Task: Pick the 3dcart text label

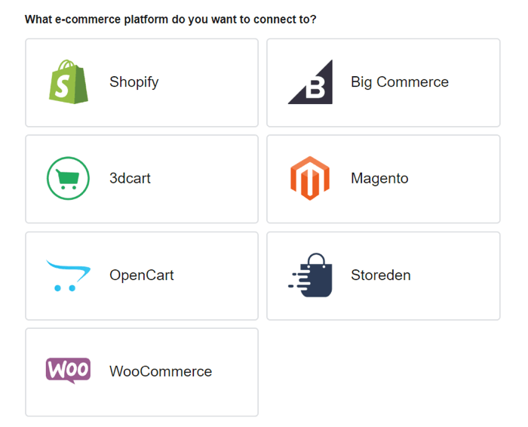Action: tap(130, 179)
